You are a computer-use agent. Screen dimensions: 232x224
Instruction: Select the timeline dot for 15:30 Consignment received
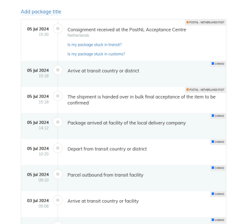58,28
